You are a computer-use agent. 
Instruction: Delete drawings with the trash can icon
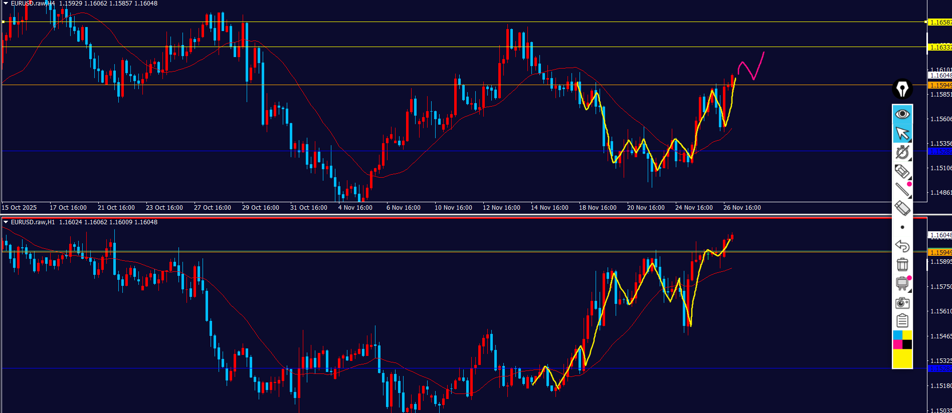point(902,264)
